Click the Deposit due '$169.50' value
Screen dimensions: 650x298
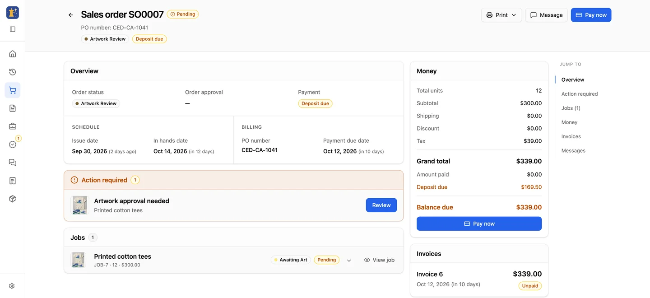coord(531,187)
